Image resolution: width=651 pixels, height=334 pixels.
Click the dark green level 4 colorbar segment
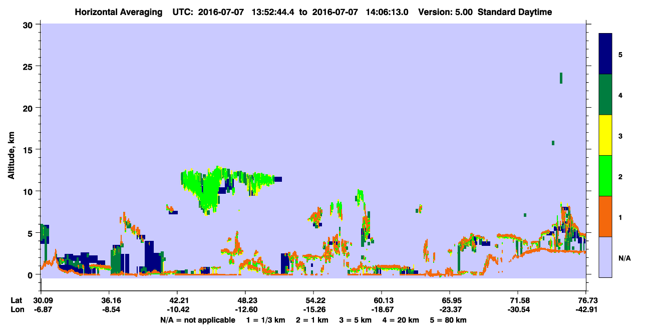coord(605,95)
